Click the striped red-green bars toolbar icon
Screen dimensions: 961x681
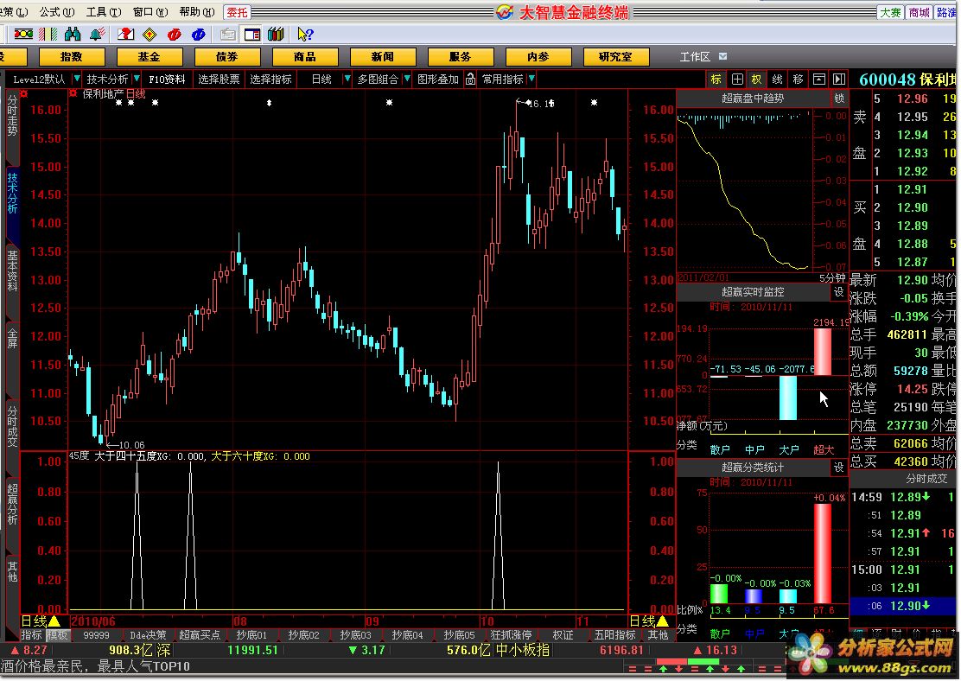[x=48, y=35]
